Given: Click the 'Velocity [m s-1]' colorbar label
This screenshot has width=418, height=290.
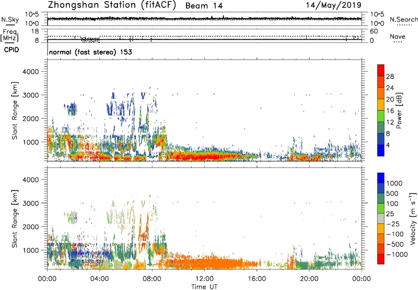Looking at the screenshot, I should tap(413, 218).
